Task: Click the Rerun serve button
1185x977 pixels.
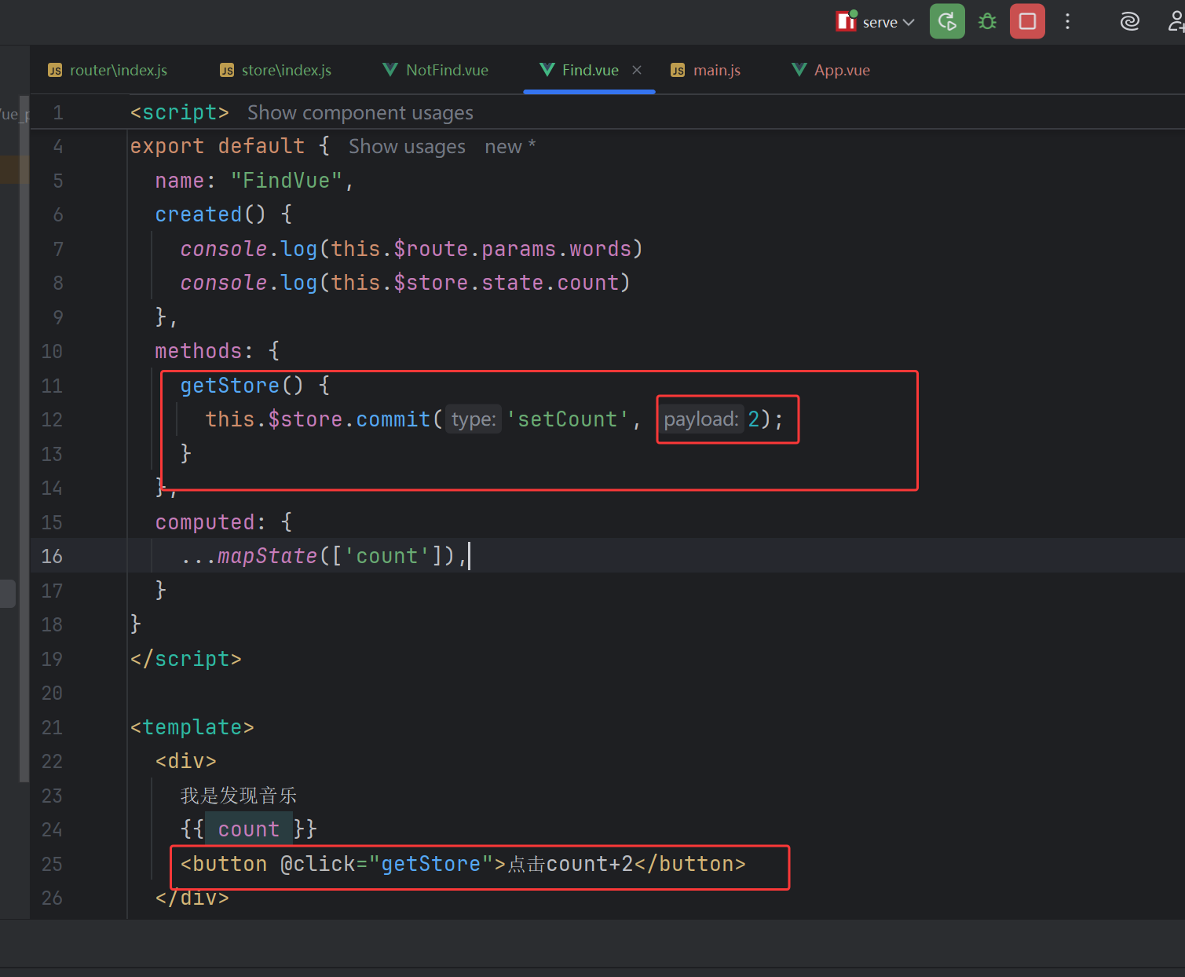Action: (947, 21)
